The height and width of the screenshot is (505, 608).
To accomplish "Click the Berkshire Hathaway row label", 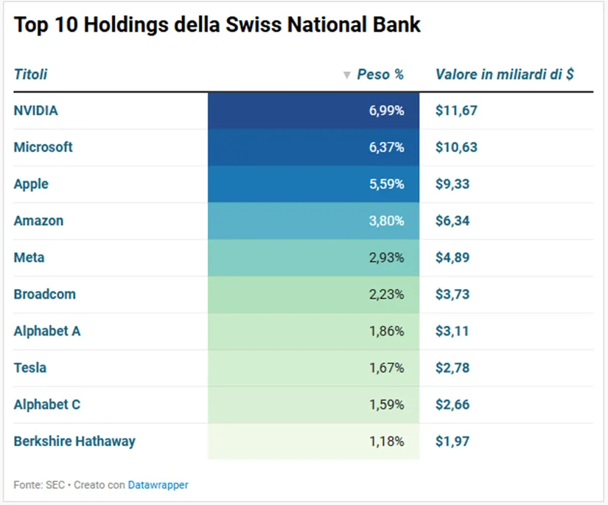I will tap(74, 442).
